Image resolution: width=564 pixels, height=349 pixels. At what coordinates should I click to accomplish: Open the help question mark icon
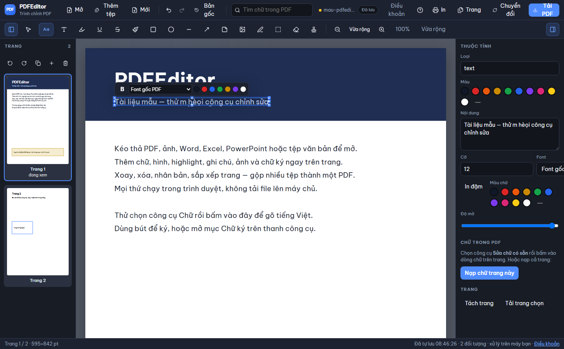click(420, 10)
